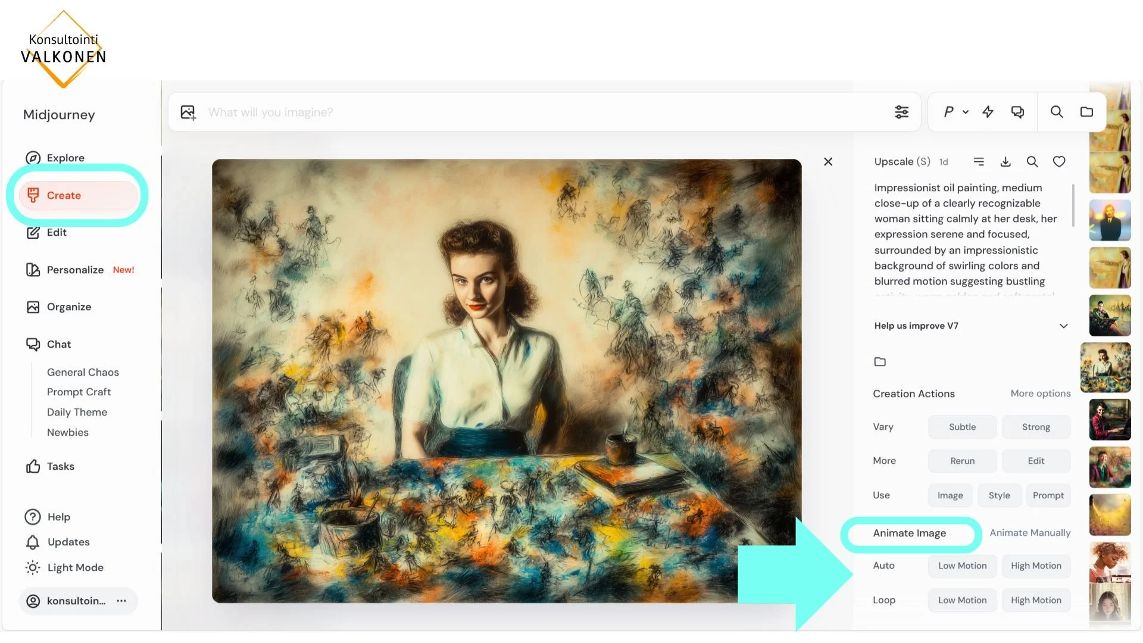This screenshot has width=1143, height=643.
Task: Click the folder icon under Help us improve
Action: coord(880,361)
